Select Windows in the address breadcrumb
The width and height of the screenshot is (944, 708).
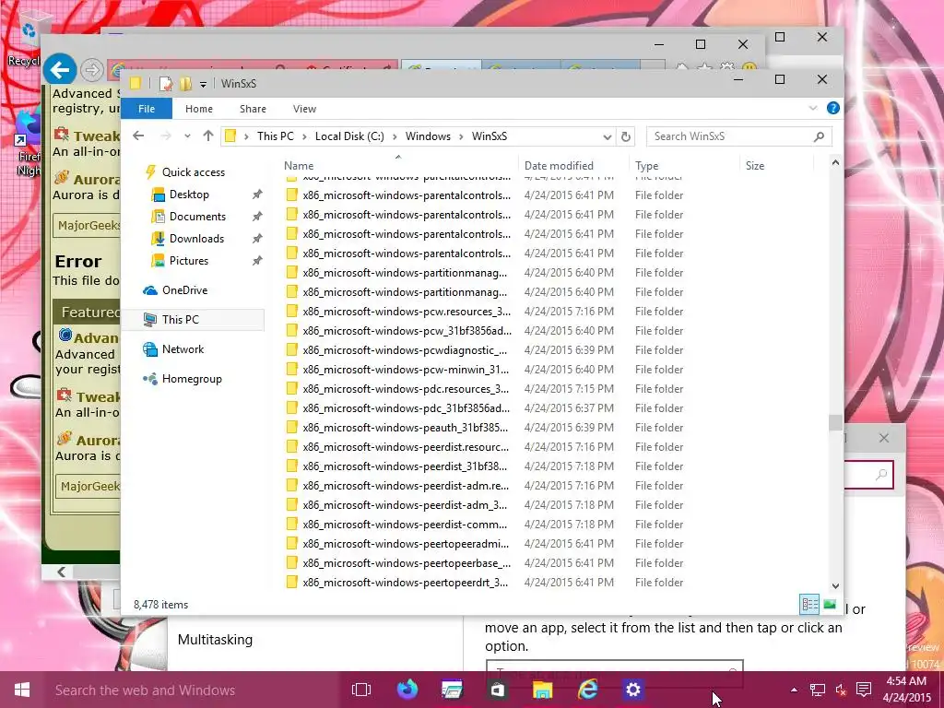428,136
